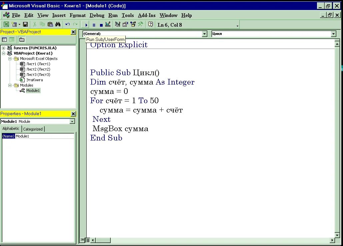The height and width of the screenshot is (246, 343).
Task: Click the Redo arrow icon
Action: 75,25
